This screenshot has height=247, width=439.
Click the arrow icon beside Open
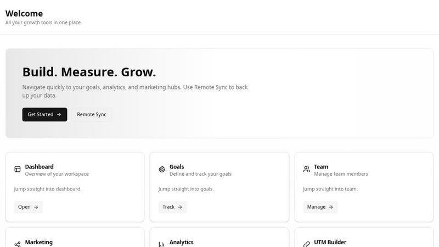[x=36, y=207]
